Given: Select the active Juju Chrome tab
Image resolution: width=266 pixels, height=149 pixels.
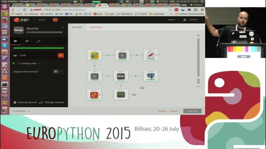Looking at the screenshot, I should [x=102, y=5].
